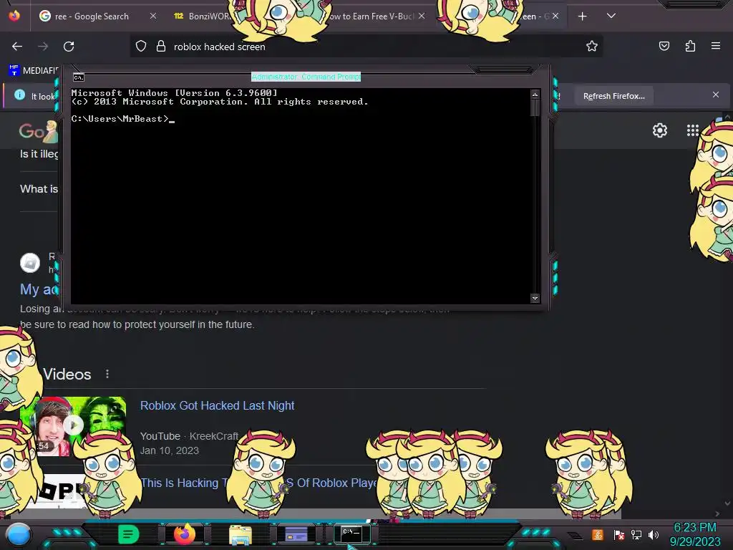Click the info icon in the notification bar
733x550 pixels.
19,95
